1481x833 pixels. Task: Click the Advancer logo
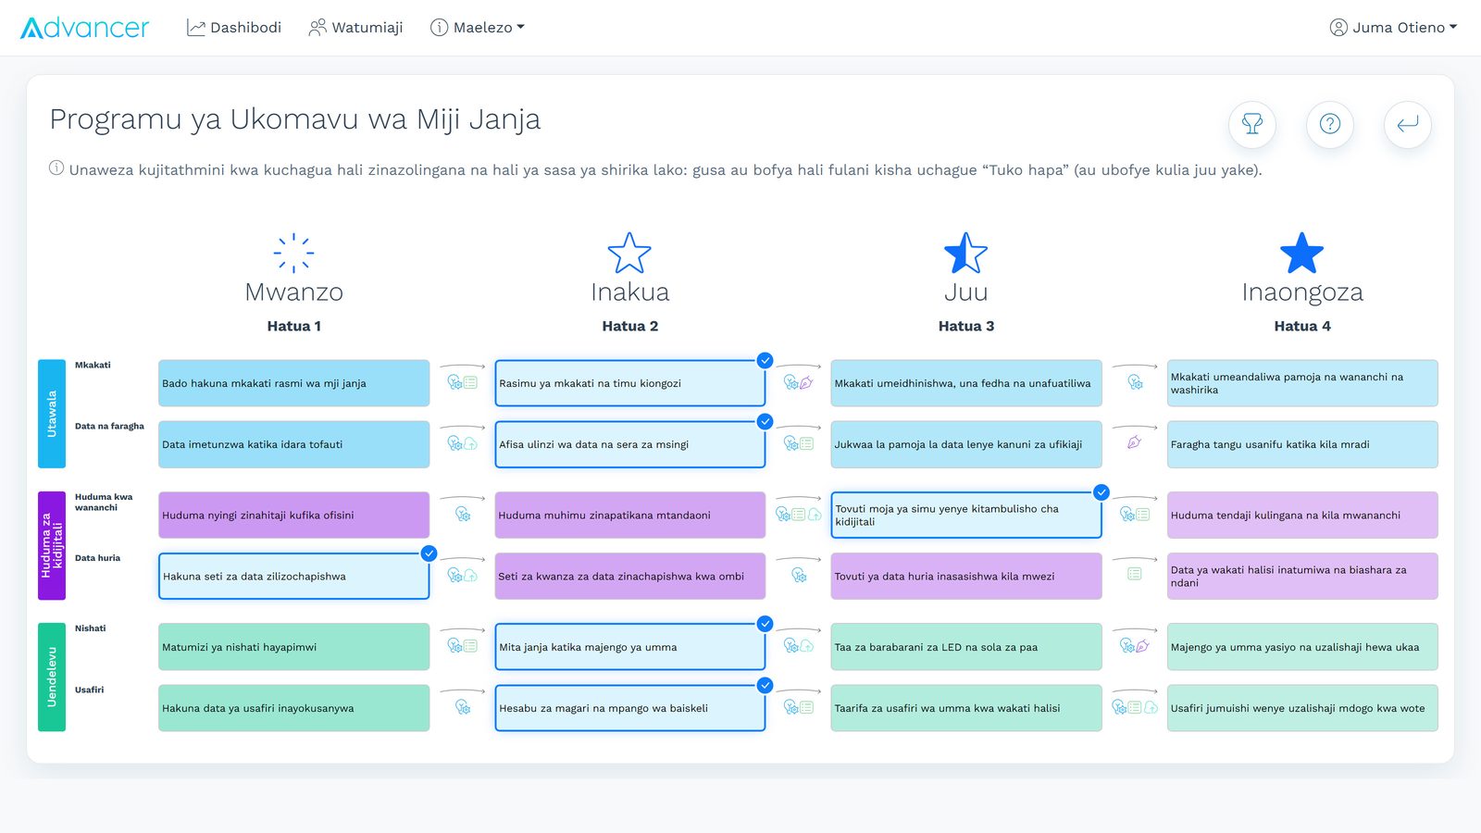coord(84,28)
